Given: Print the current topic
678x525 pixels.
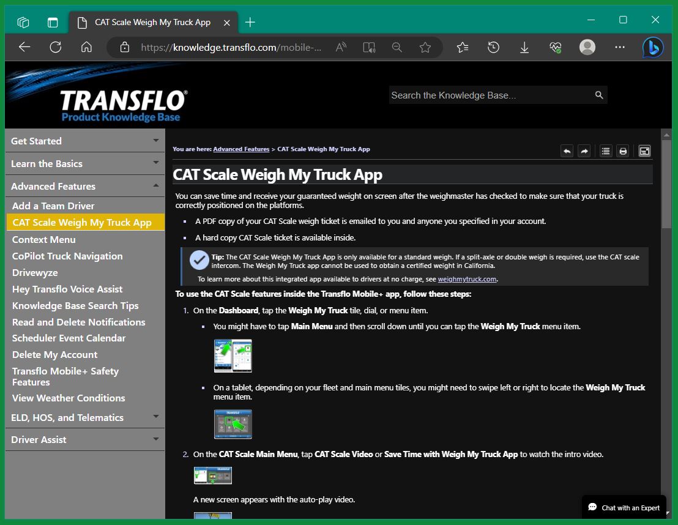Looking at the screenshot, I should point(623,151).
